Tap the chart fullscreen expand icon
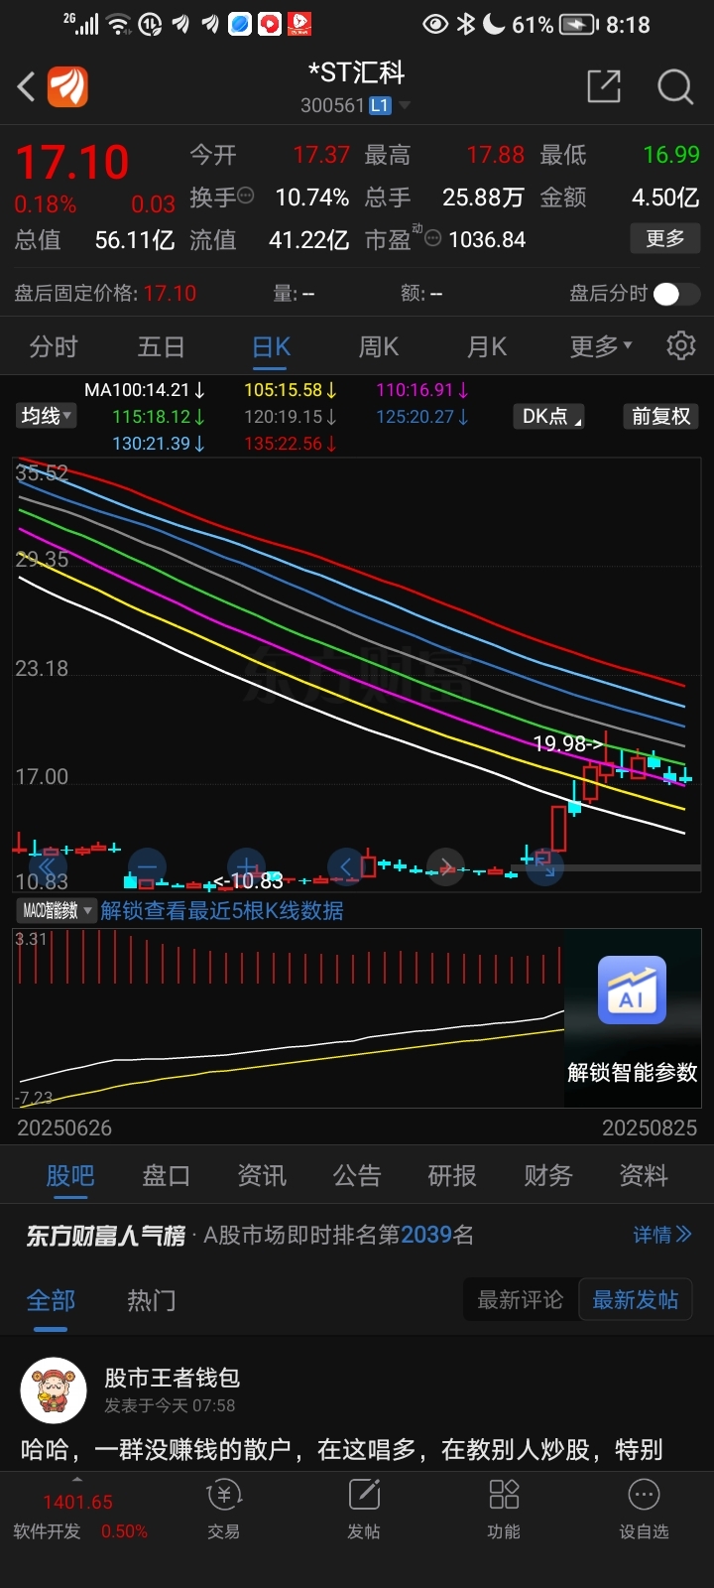The height and width of the screenshot is (1588, 714). (x=545, y=867)
